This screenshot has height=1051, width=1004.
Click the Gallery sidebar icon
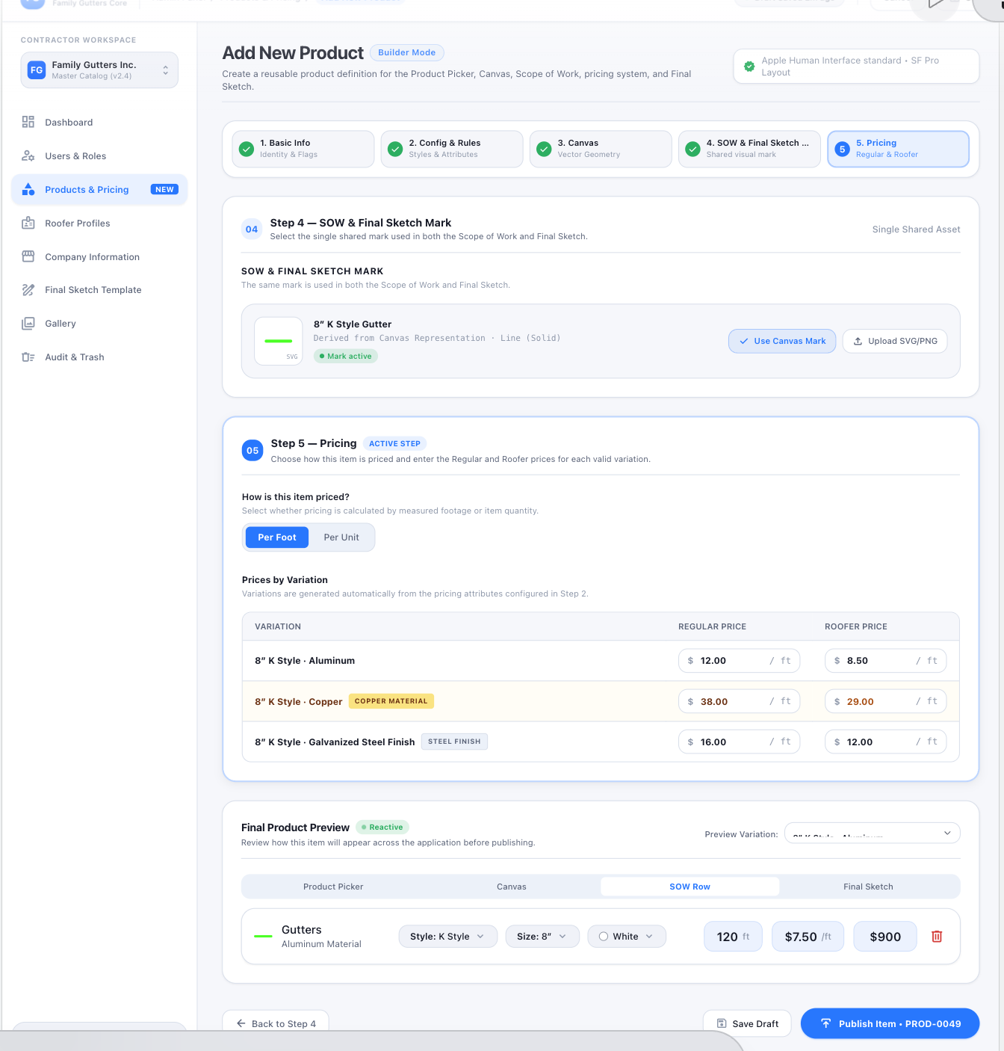point(28,323)
